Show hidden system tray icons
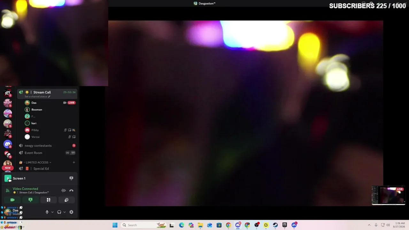Screen dimensions: 409x230 point(369,225)
